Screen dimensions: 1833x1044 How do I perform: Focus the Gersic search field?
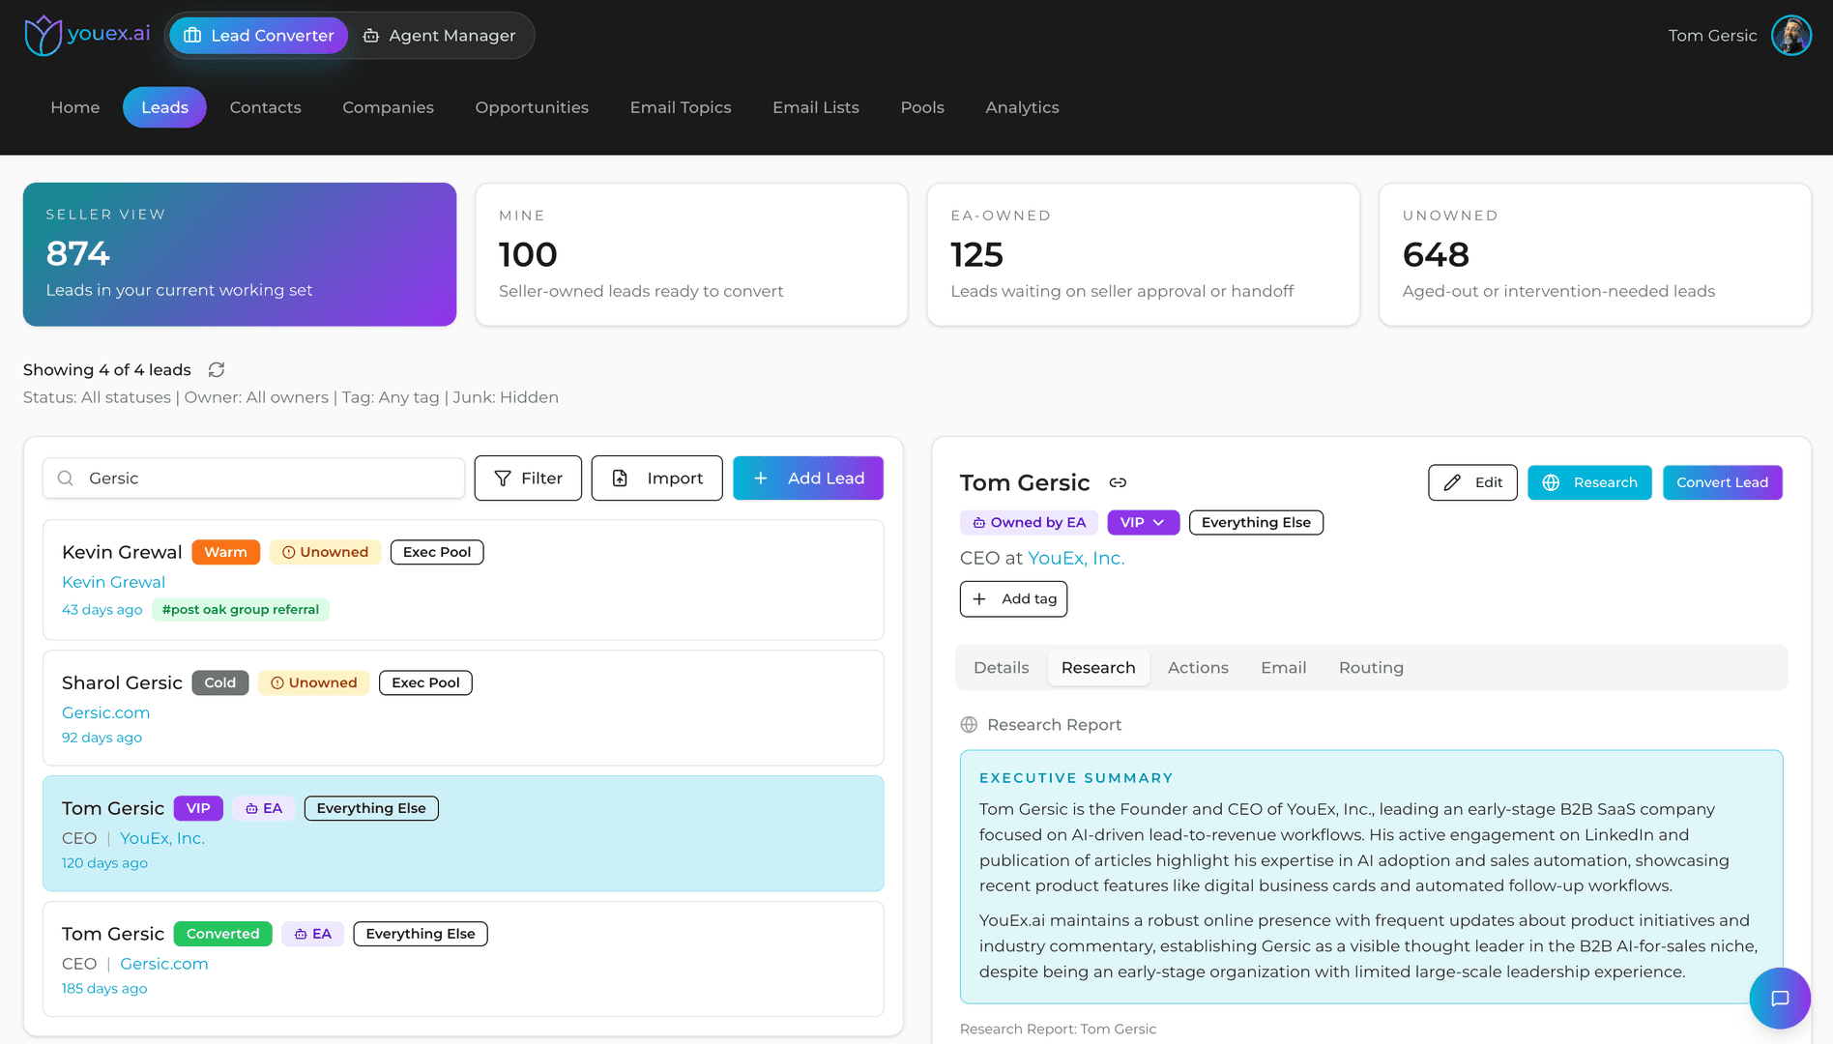click(x=253, y=478)
